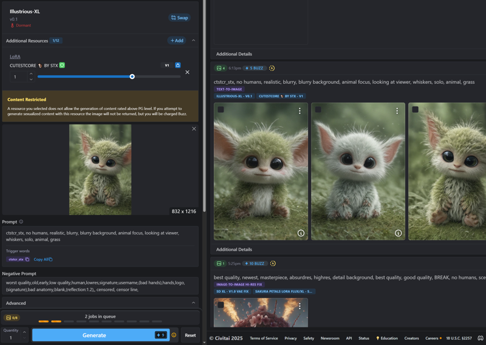Show info for the green creature image

click(x=301, y=233)
